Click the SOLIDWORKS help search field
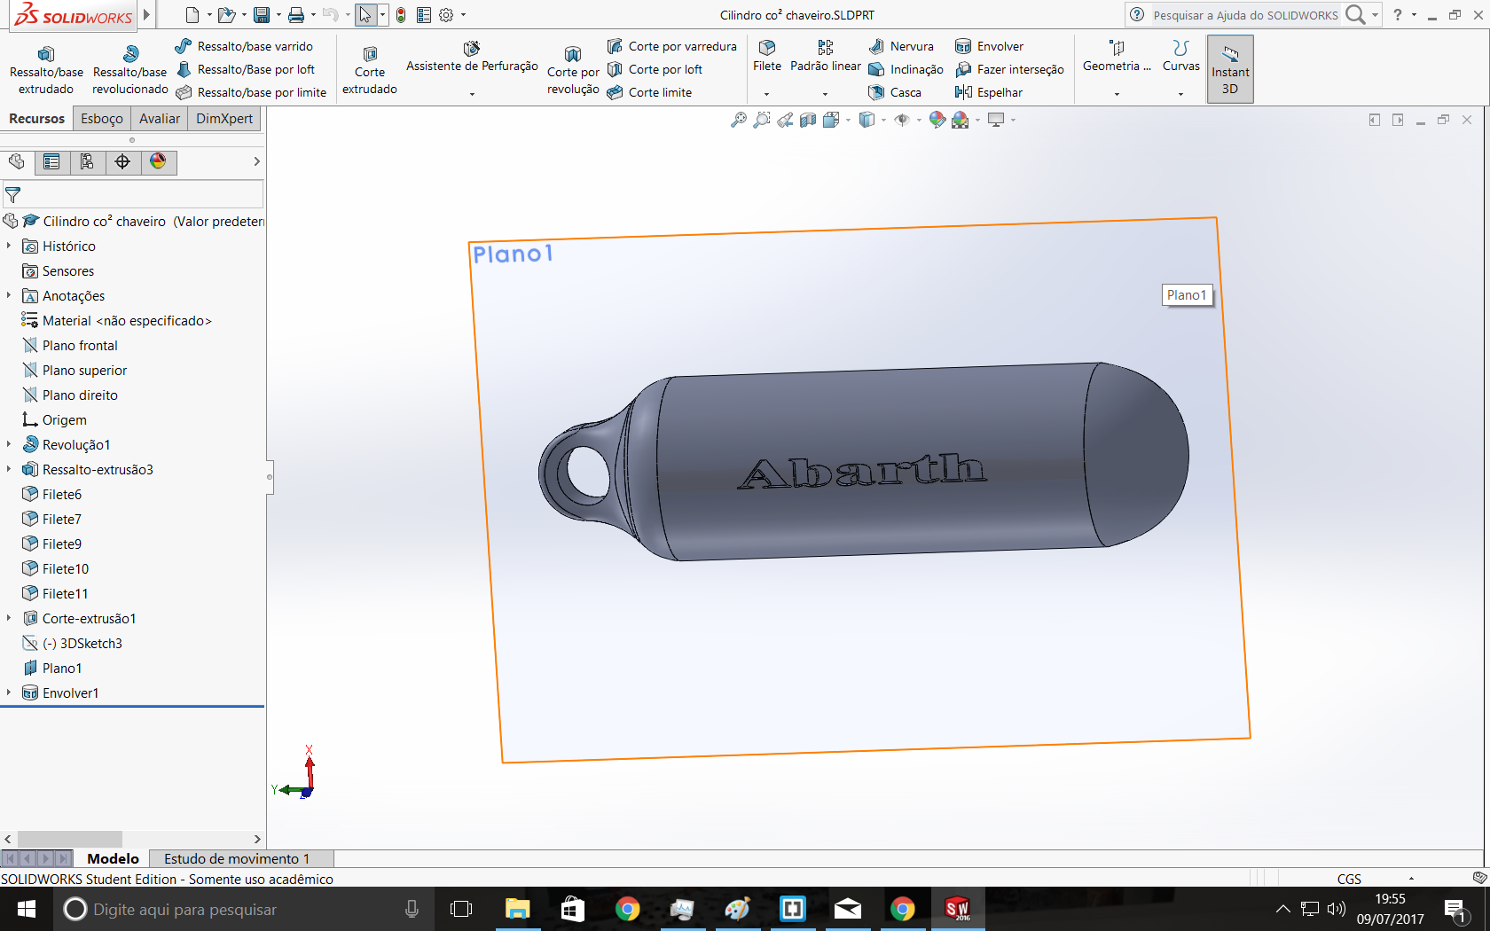Viewport: 1490px width, 931px height. [x=1245, y=15]
